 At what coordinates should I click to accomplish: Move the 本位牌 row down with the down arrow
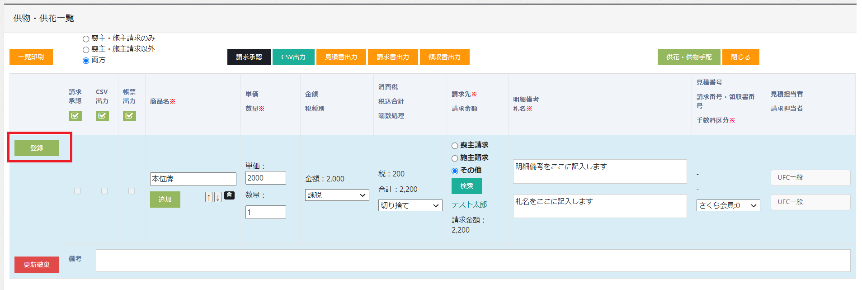[x=218, y=197]
